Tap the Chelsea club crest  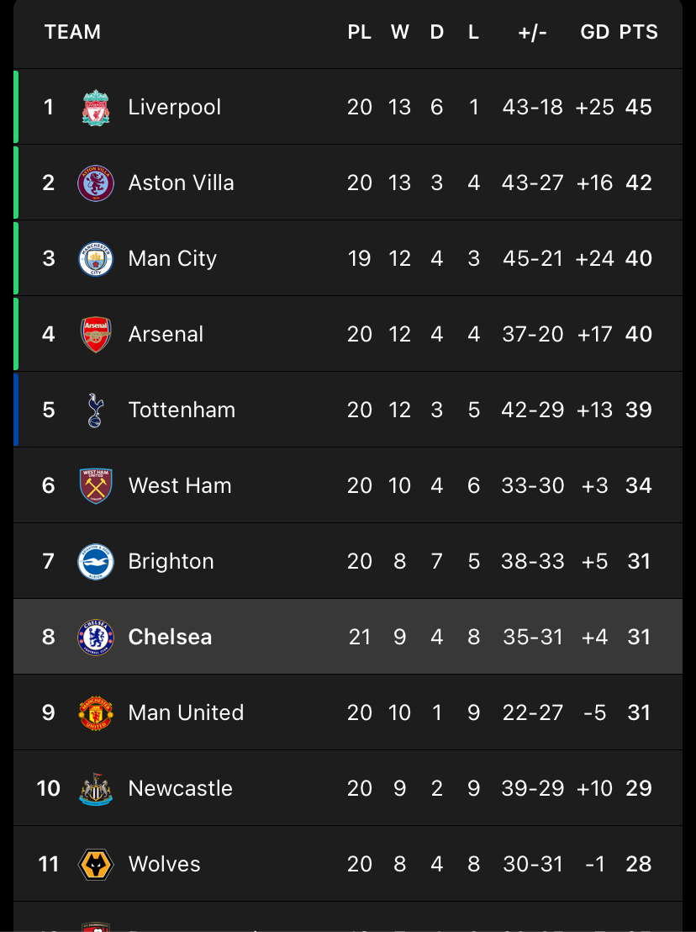(96, 638)
